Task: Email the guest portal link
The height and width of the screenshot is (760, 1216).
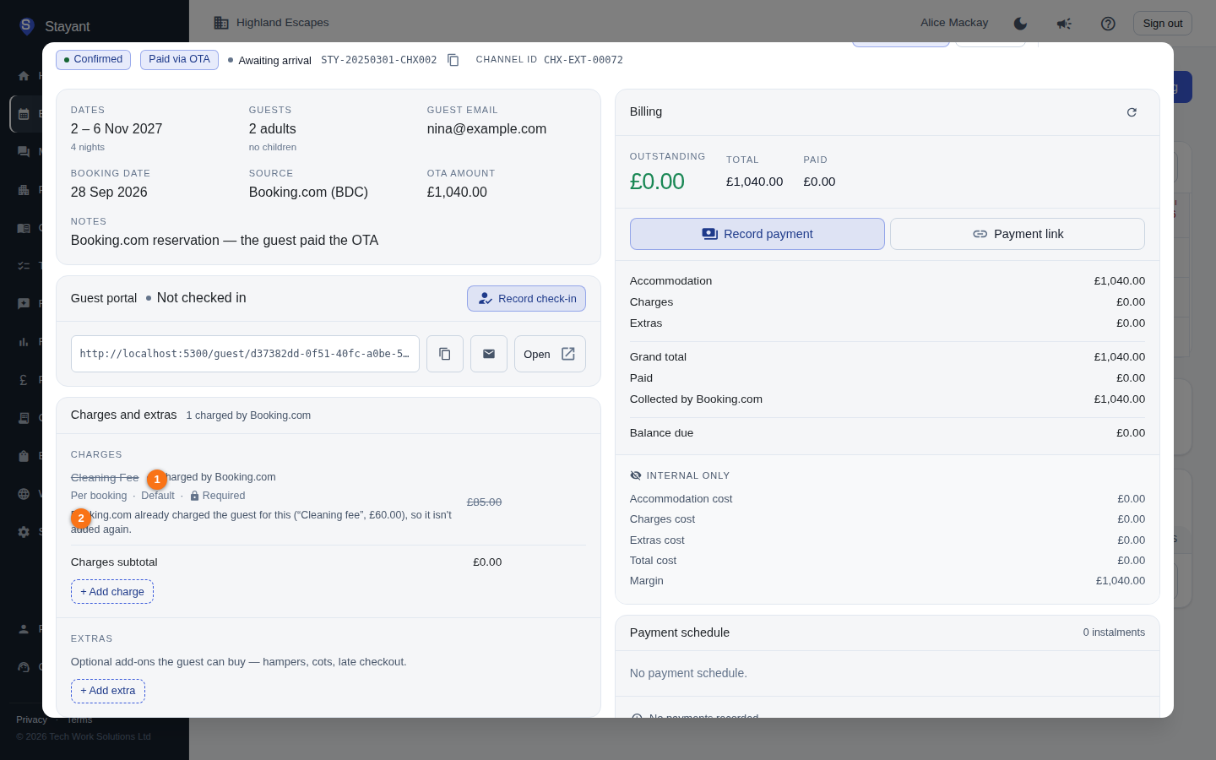Action: (x=489, y=354)
